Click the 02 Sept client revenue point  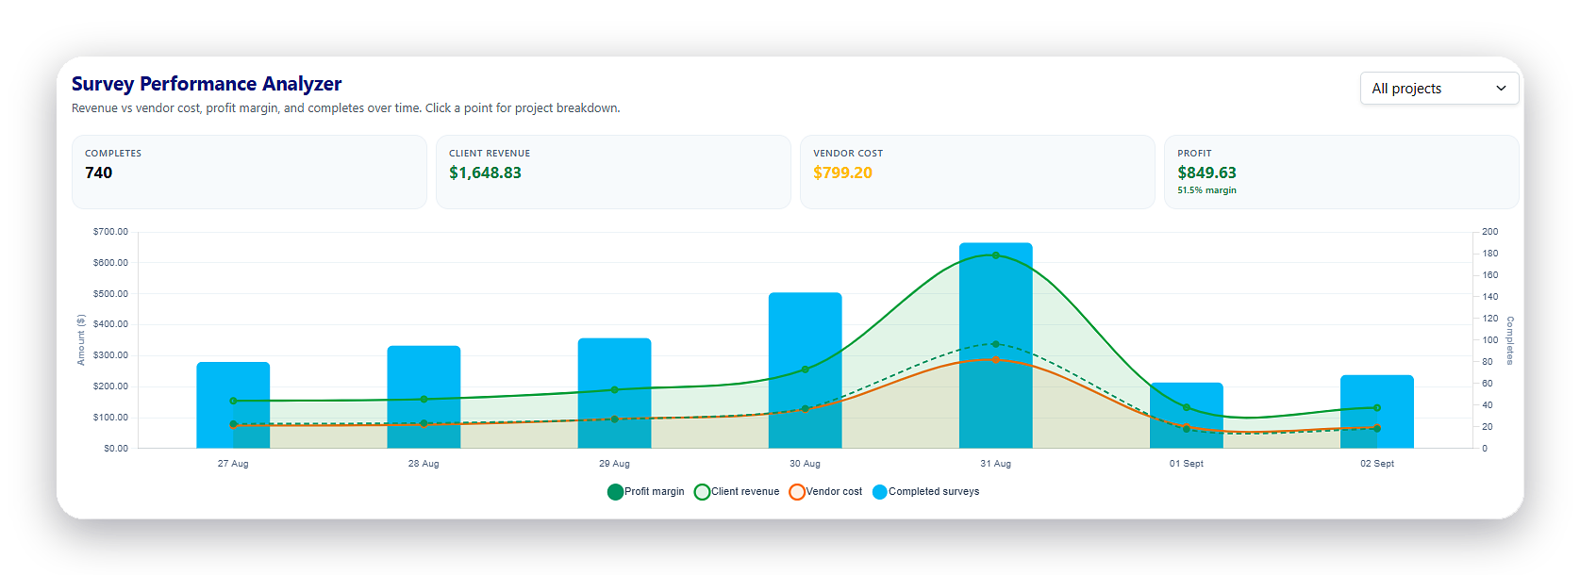(1377, 408)
